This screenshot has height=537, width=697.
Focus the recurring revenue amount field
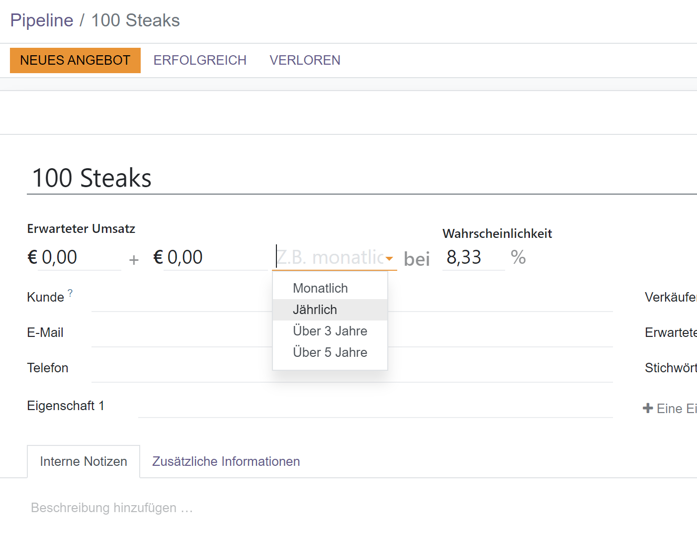coord(214,258)
